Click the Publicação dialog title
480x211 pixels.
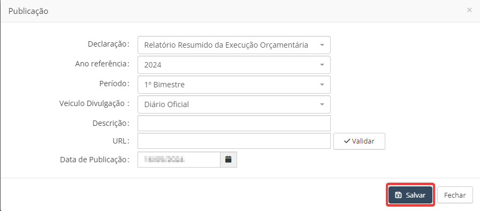(x=28, y=11)
